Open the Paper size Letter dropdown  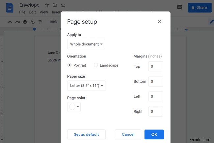tap(87, 86)
